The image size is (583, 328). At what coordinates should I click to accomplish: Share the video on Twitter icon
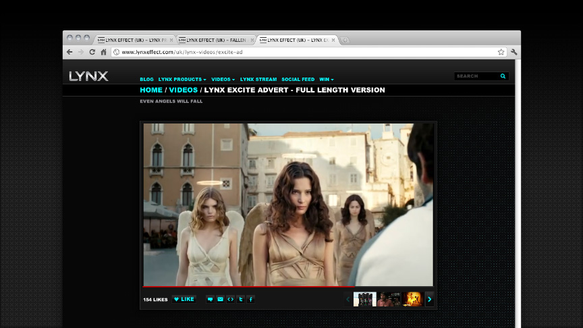[241, 300]
